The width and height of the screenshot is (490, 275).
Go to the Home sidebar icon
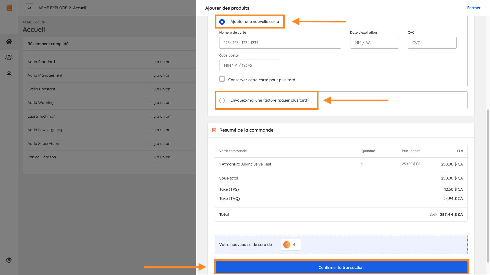tap(9, 42)
